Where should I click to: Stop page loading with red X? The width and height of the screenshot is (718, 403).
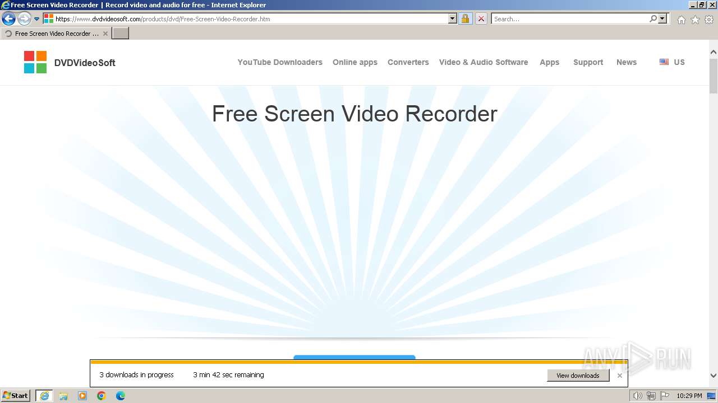[x=481, y=18]
